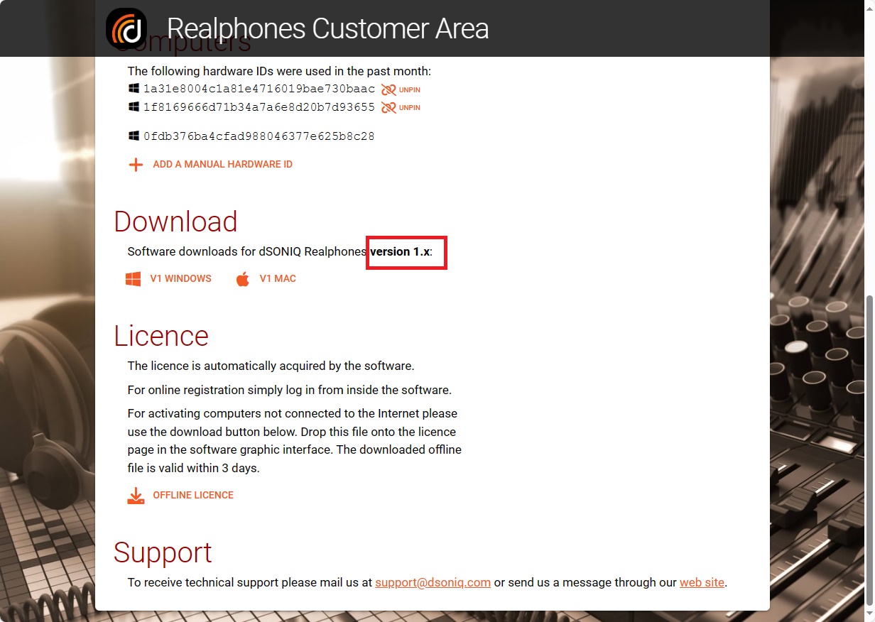875x622 pixels.
Task: Click "The following hardware IDs were used" line
Action: [279, 71]
